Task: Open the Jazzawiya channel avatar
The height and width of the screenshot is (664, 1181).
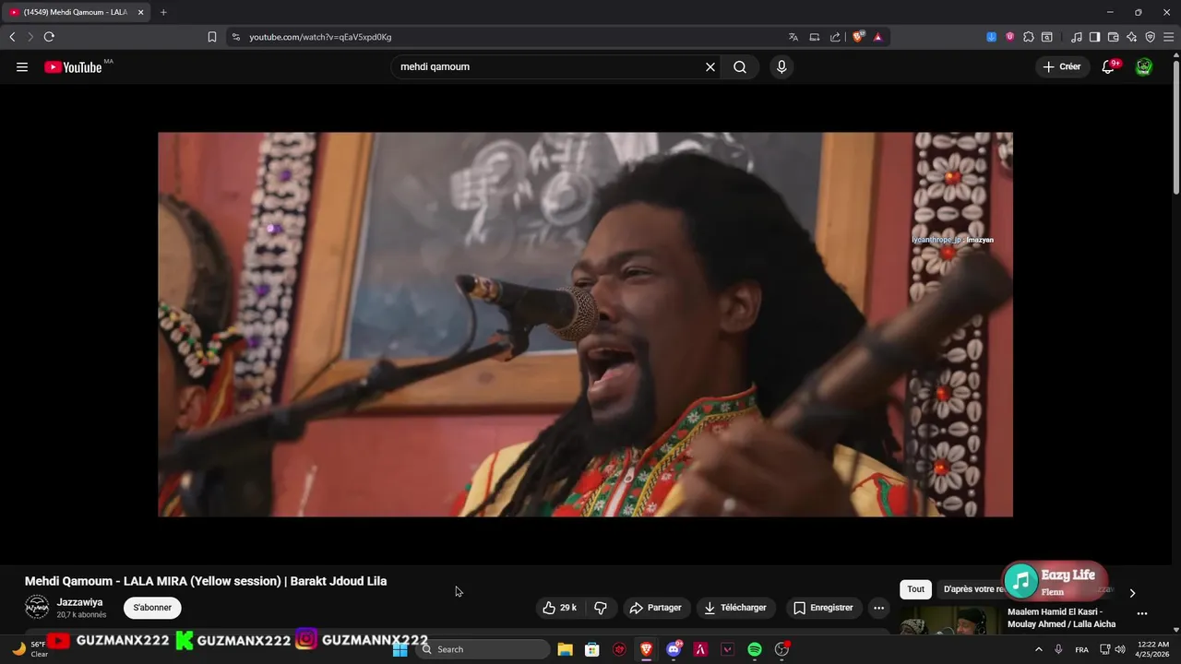Action: tap(37, 608)
